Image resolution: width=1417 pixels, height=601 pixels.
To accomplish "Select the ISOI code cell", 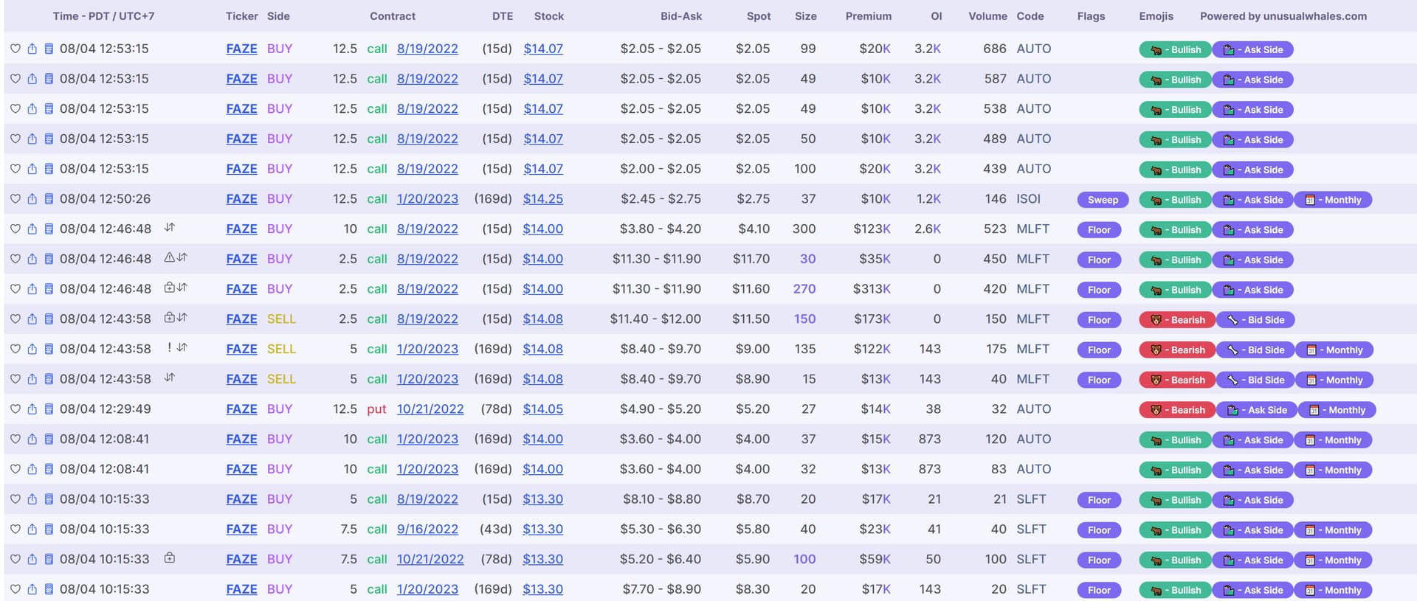I will click(x=1029, y=199).
